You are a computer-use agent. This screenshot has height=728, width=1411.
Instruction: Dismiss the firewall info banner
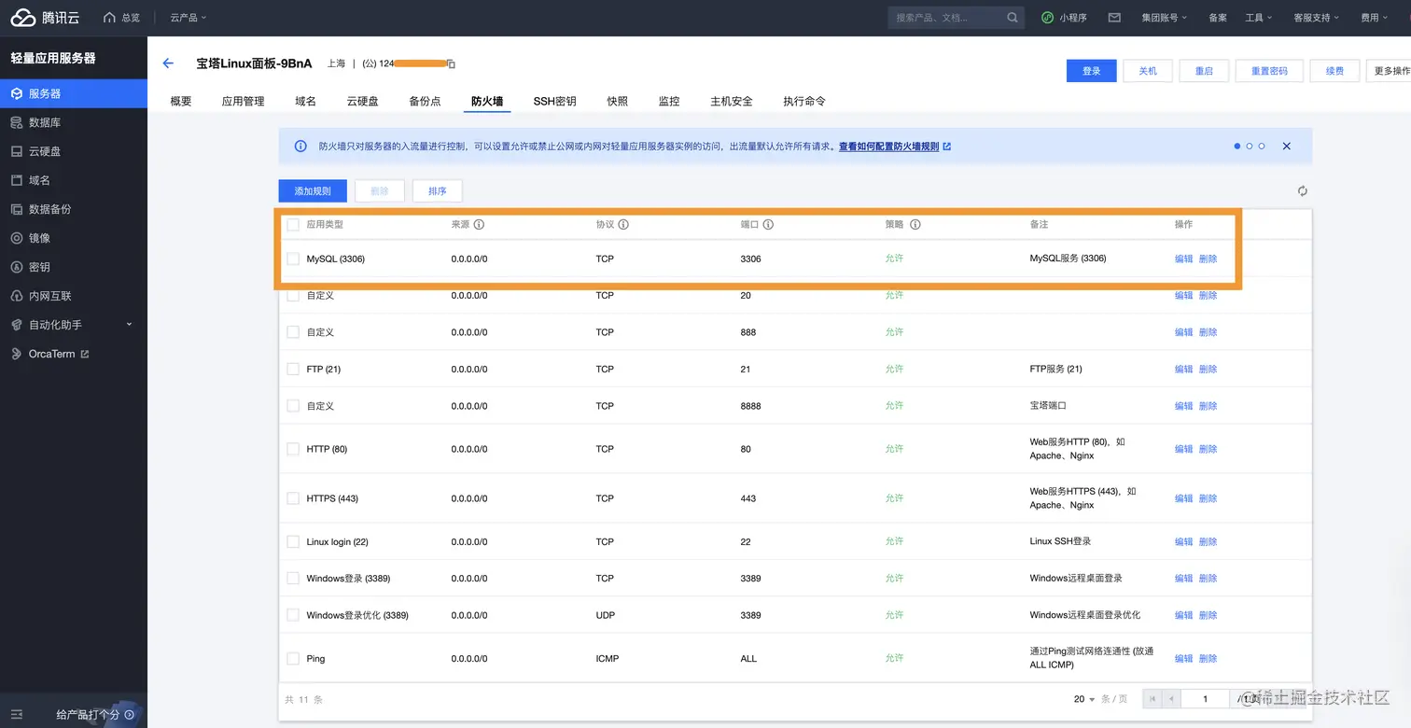click(1287, 147)
